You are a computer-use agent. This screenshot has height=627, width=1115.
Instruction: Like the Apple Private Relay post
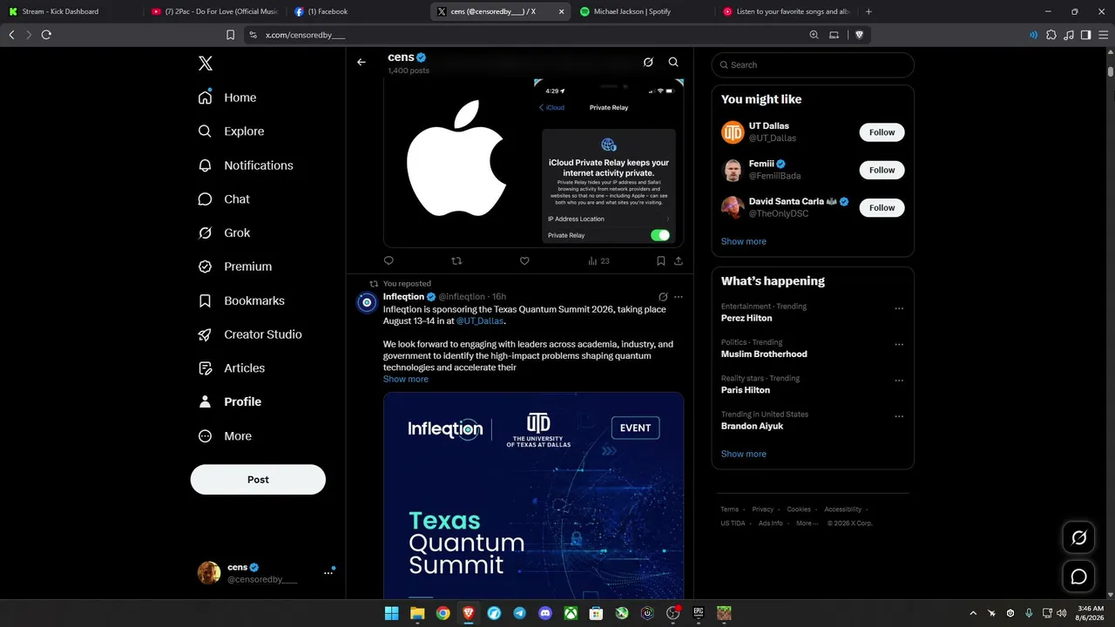[524, 260]
